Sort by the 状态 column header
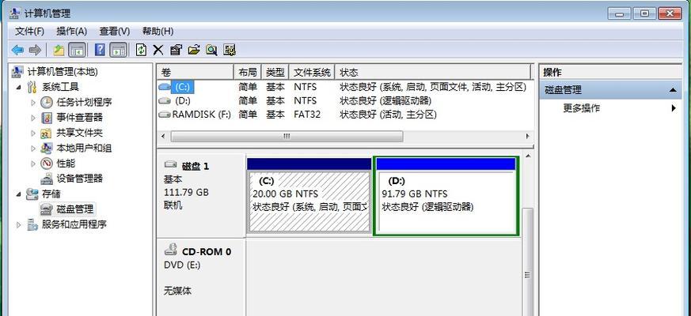The height and width of the screenshot is (316, 691). pyautogui.click(x=433, y=72)
